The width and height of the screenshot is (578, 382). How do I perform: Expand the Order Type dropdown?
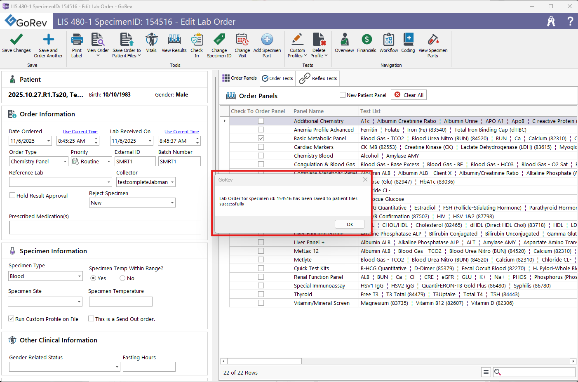pyautogui.click(x=65, y=162)
